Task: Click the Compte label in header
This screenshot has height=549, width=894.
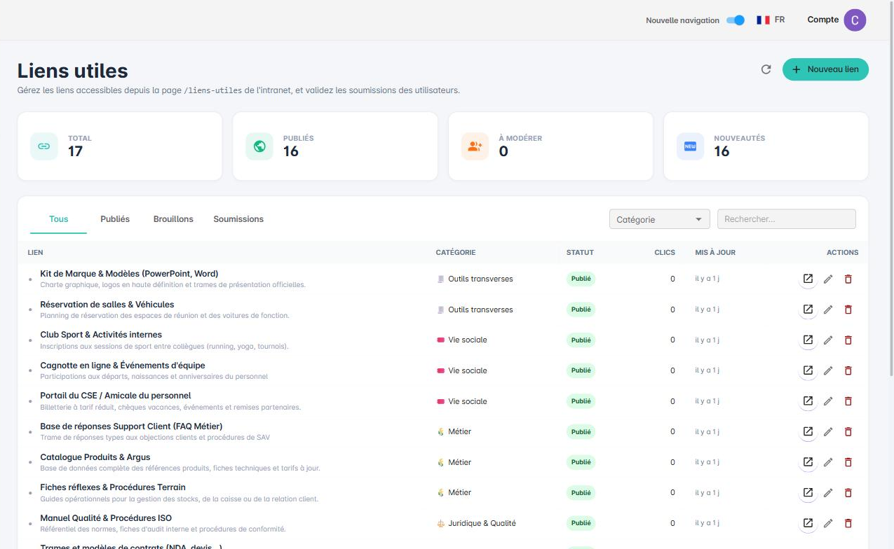Action: 823,20
